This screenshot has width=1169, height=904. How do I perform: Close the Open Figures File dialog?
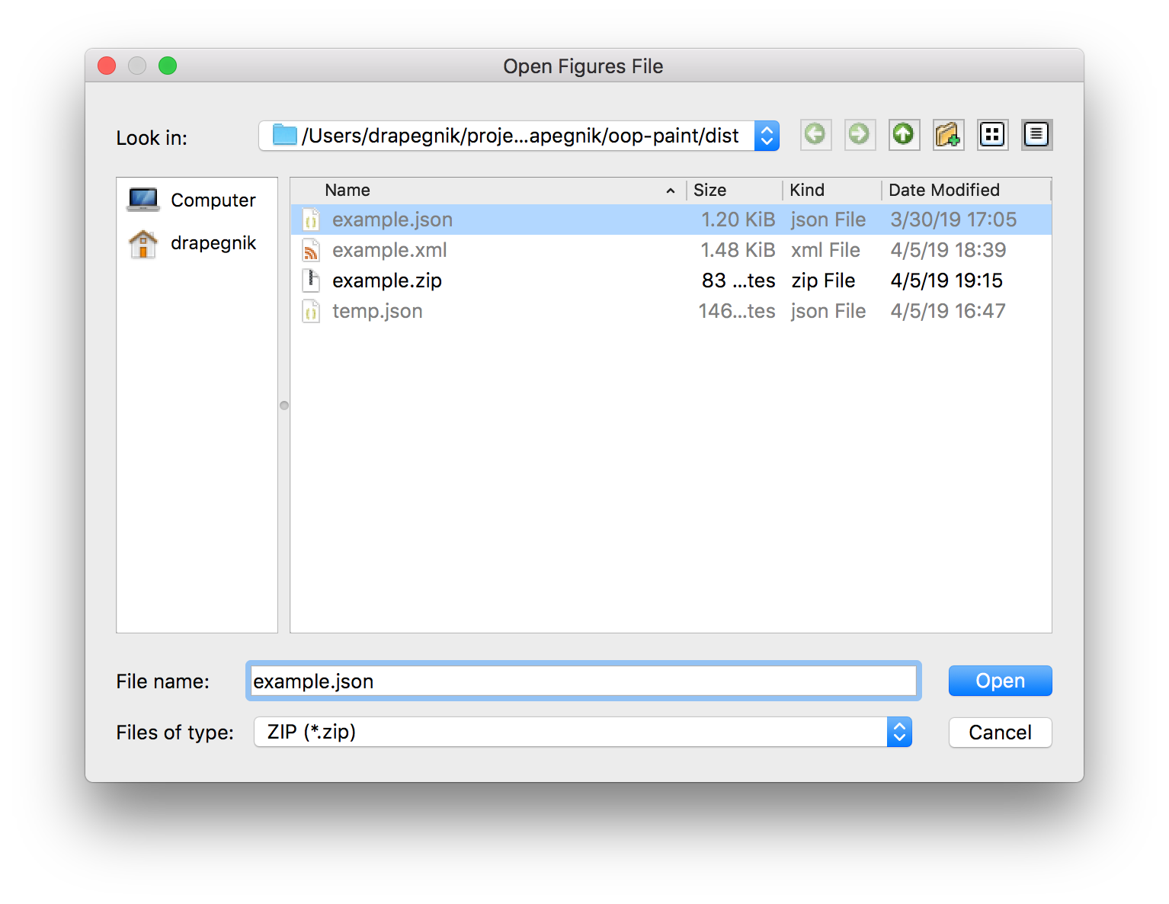[107, 66]
